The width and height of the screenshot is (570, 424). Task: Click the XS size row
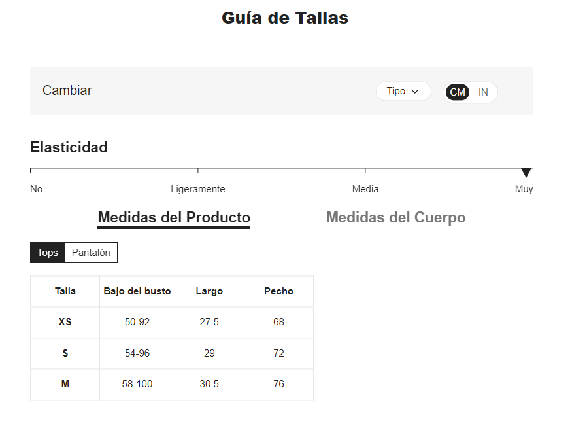click(65, 322)
